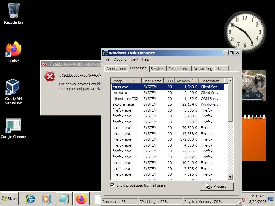Screen dimensions: 275x206
Task: Click the process list scrollbar thumb
Action: pos(230,103)
